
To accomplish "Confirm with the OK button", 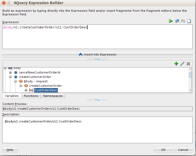I will (163, 150).
